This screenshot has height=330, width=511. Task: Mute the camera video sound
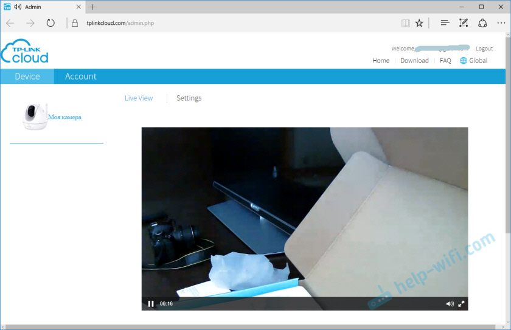pos(450,304)
